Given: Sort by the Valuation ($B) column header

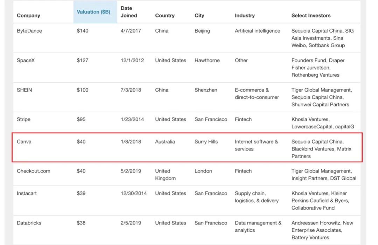Looking at the screenshot, I should [93, 12].
